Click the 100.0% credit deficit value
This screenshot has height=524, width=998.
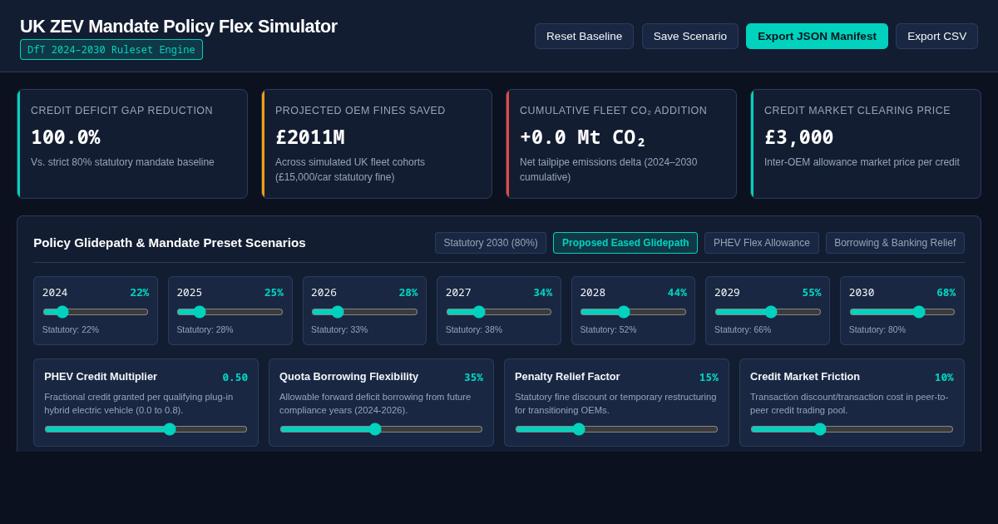click(66, 137)
